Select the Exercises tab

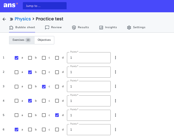[x=22, y=40]
